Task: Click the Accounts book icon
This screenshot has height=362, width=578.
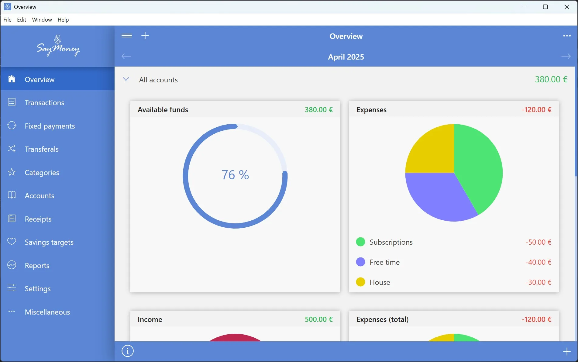Action: pyautogui.click(x=12, y=195)
